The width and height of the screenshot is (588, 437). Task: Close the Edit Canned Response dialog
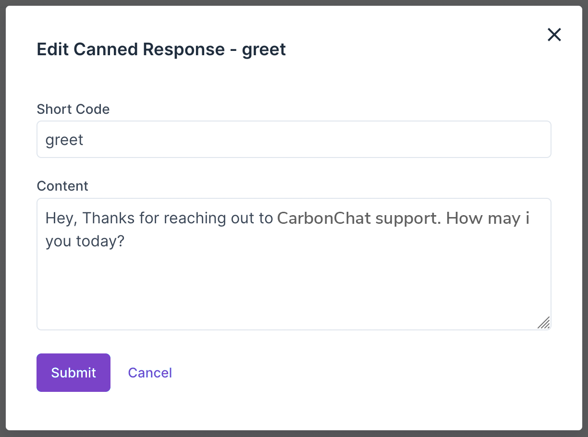click(554, 35)
